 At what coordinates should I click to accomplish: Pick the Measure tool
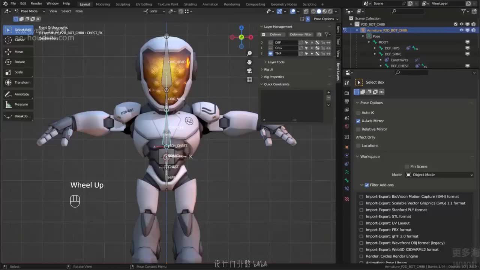coord(21,104)
